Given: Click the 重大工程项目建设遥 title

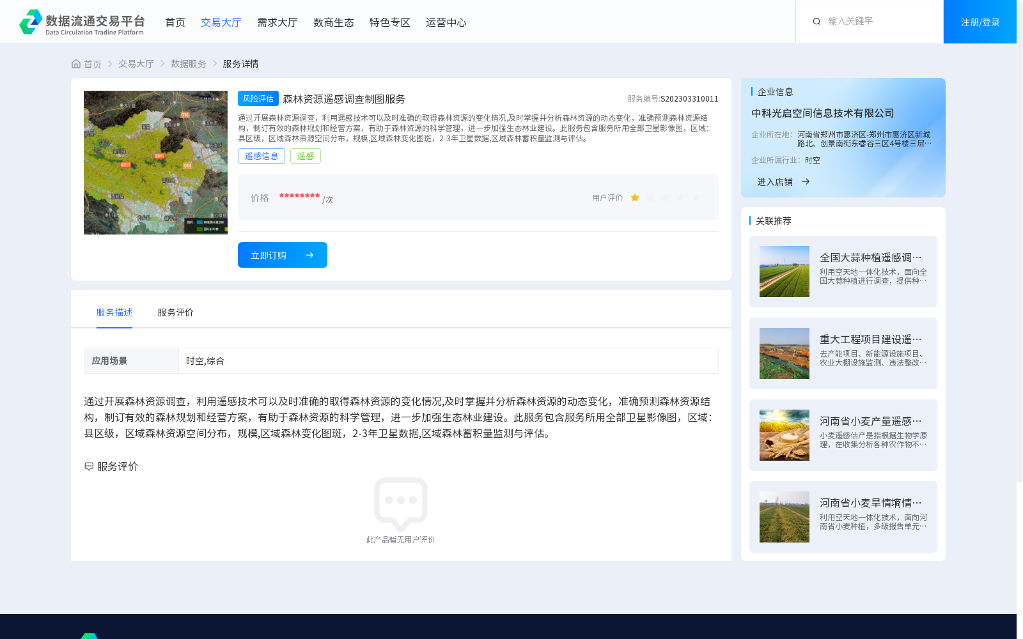Looking at the screenshot, I should point(871,339).
